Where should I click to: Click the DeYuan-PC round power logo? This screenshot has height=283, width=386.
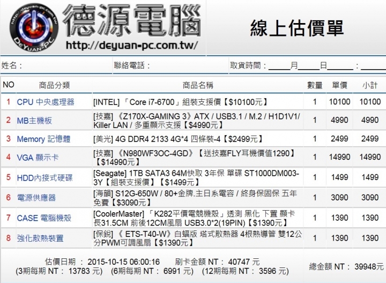34,27
